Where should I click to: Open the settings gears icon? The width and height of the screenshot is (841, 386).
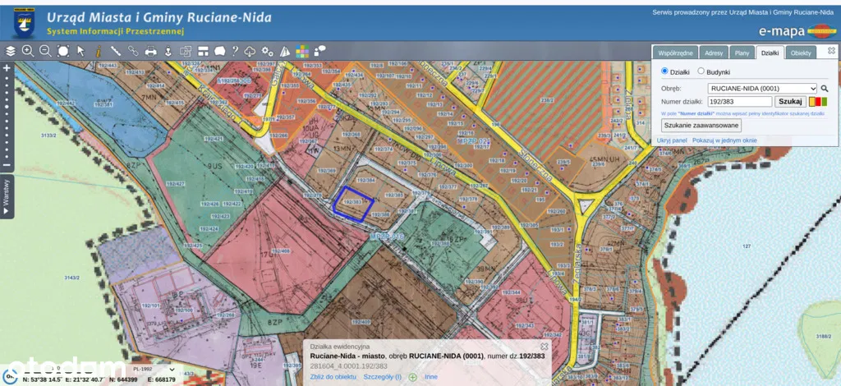pyautogui.click(x=267, y=51)
